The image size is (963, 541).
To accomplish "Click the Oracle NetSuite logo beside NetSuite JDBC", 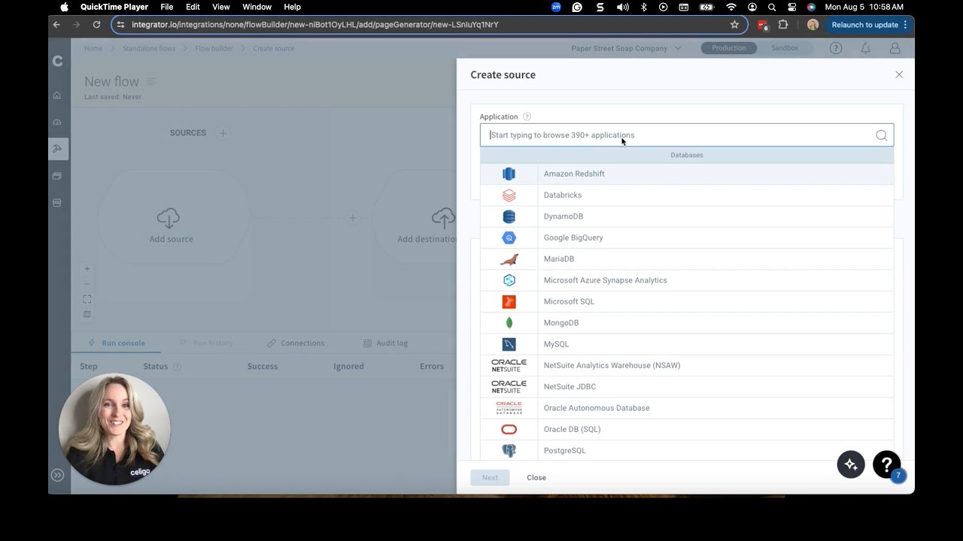I will [x=509, y=387].
